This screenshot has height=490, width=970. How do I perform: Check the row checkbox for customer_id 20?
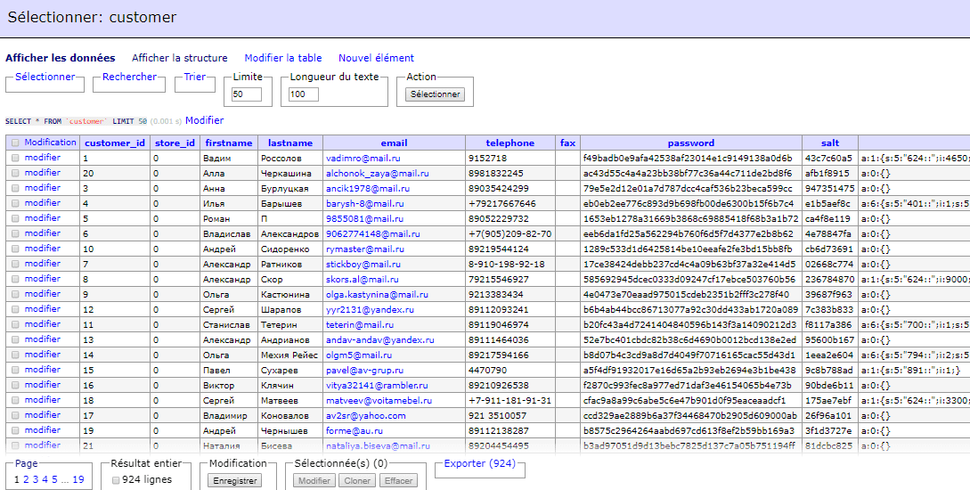pos(15,173)
